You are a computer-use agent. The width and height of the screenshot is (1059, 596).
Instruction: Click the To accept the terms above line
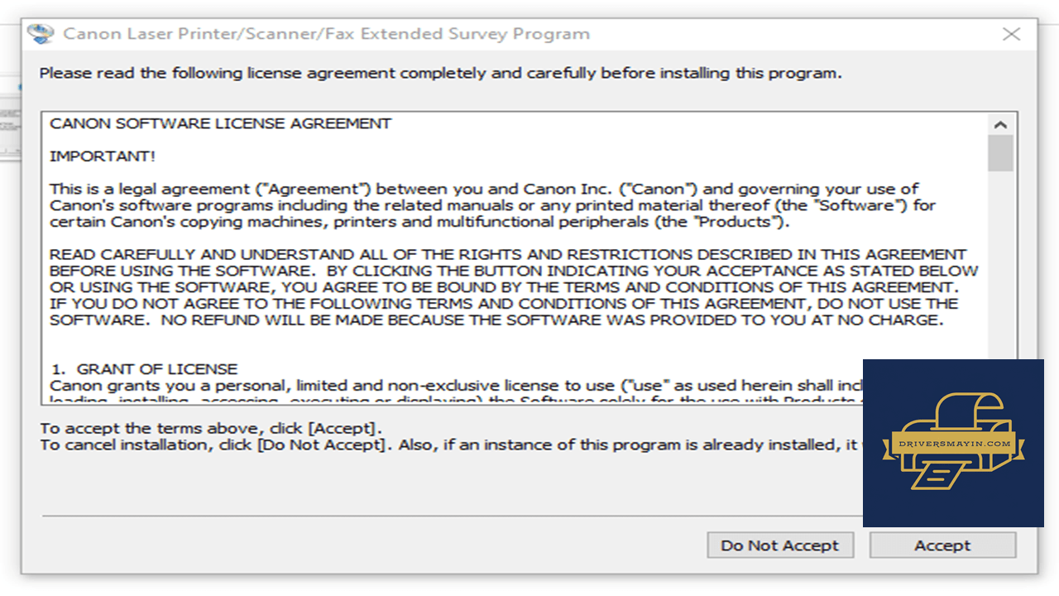coord(212,428)
